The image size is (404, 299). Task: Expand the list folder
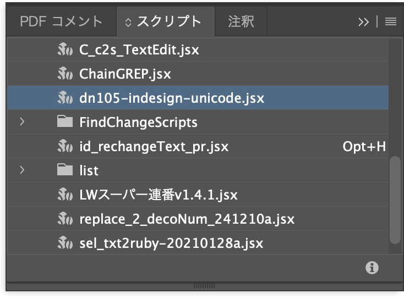pyautogui.click(x=22, y=170)
